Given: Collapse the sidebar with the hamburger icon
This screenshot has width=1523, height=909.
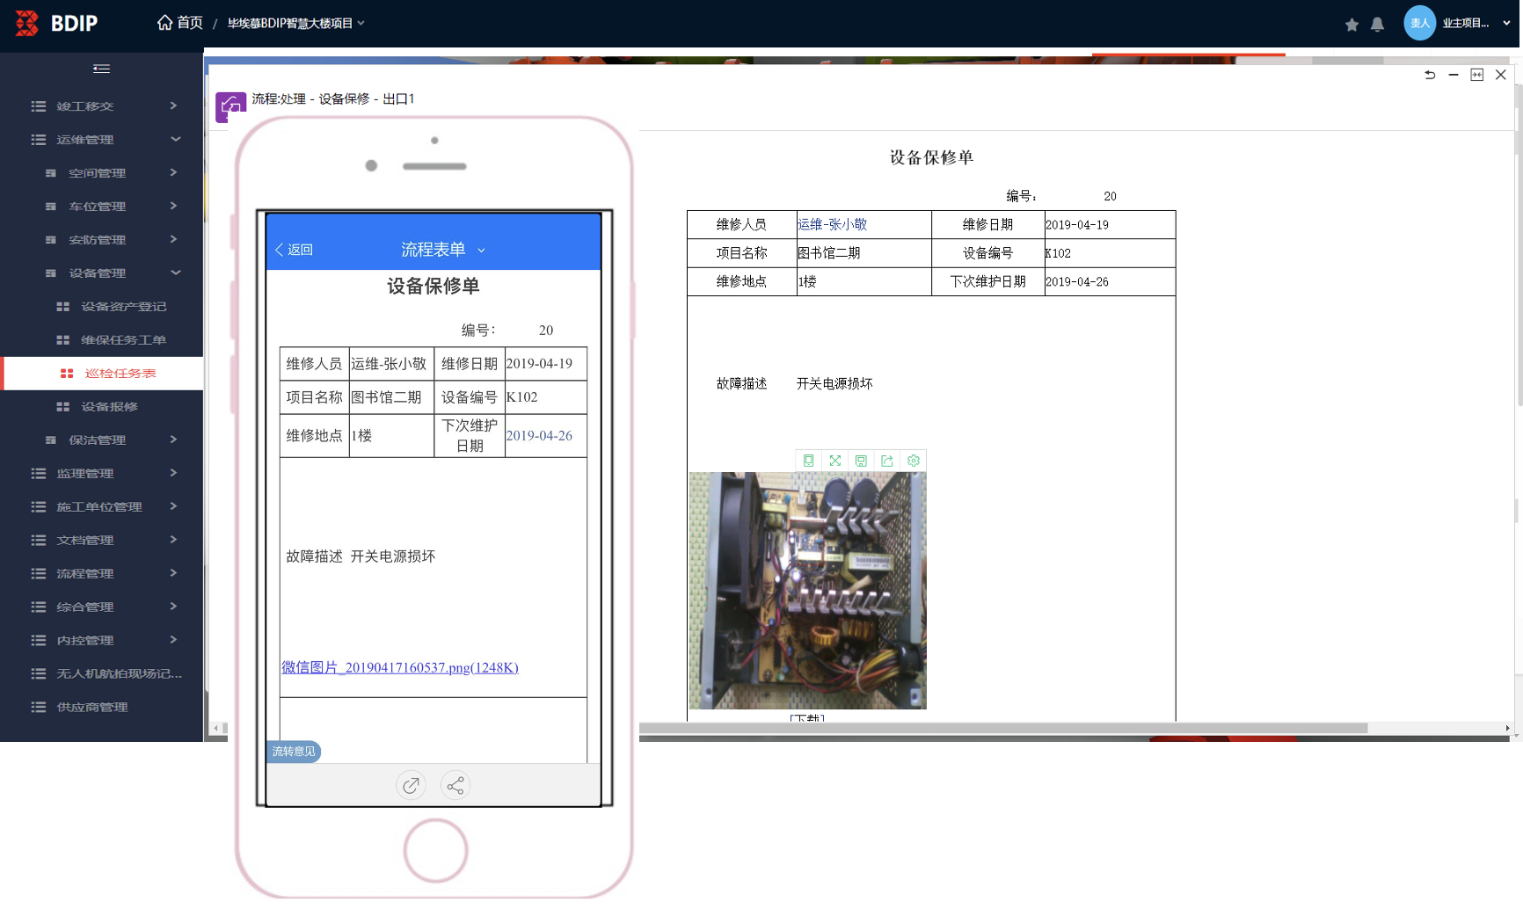Looking at the screenshot, I should (101, 69).
